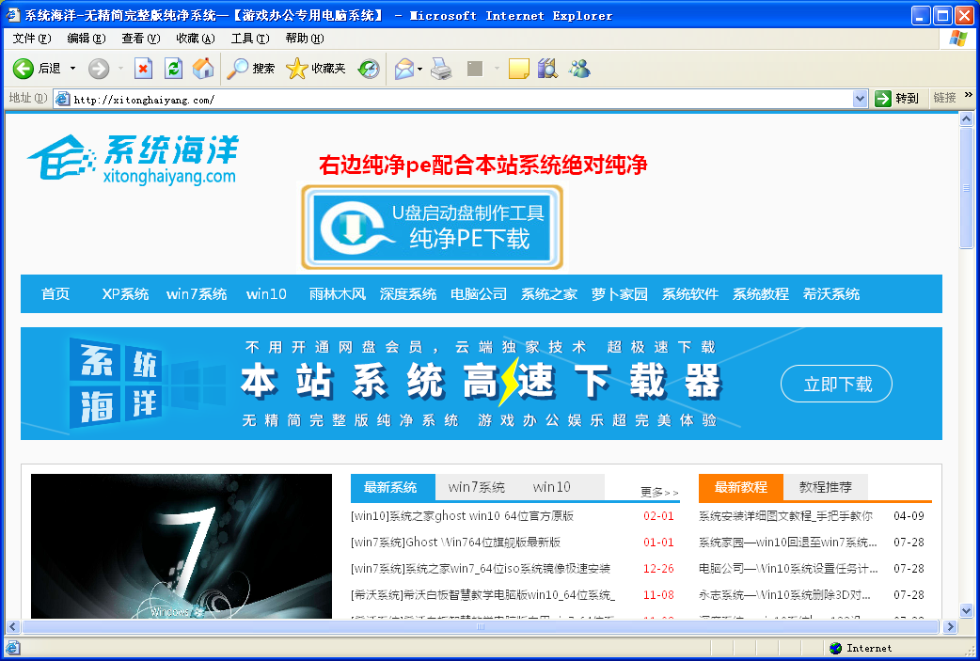The height and width of the screenshot is (661, 980).
Task: Select the 最新系统 tab
Action: 392,487
